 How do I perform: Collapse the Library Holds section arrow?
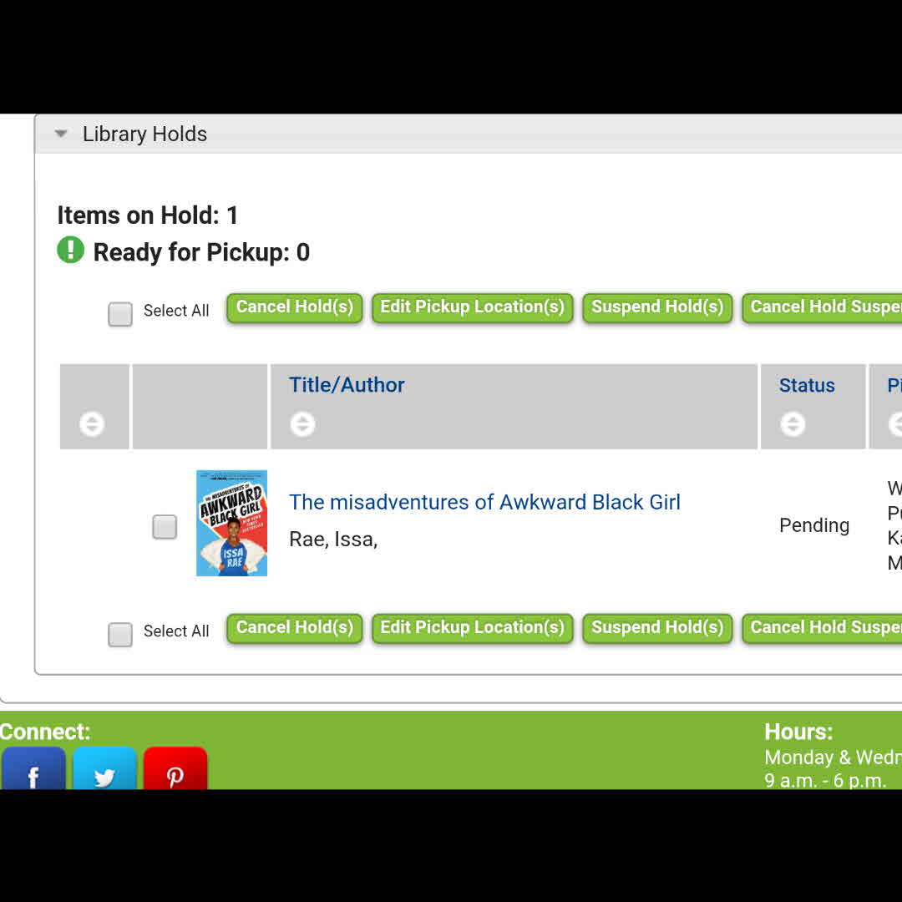tap(61, 134)
